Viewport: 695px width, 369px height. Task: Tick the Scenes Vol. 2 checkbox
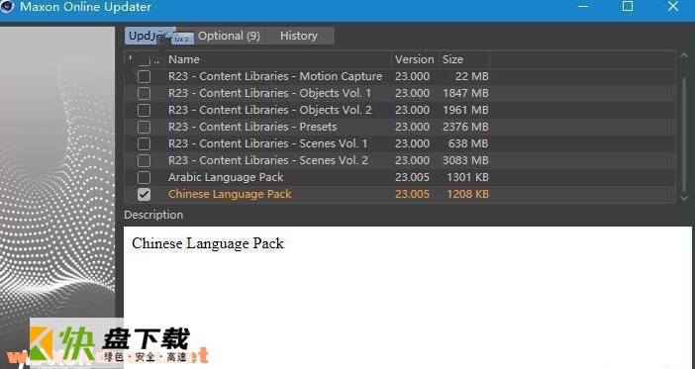[x=144, y=160]
